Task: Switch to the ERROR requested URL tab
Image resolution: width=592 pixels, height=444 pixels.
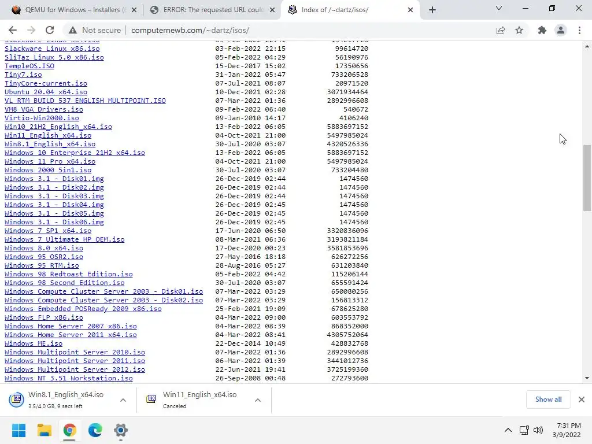Action: 212,10
